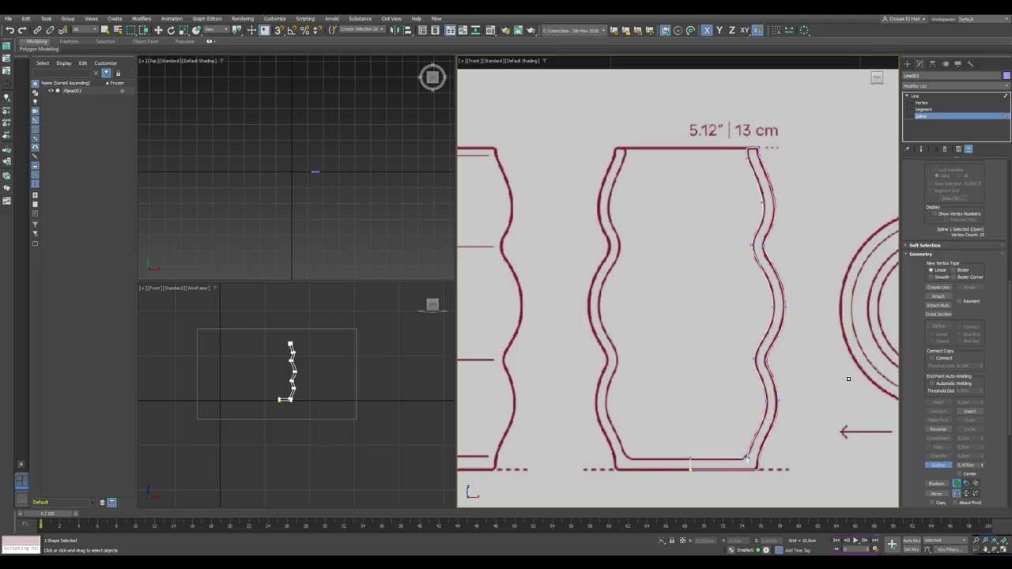Open the Rendering menu
The image size is (1012, 569).
click(243, 18)
